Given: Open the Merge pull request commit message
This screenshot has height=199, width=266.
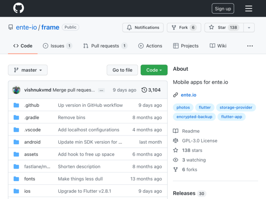Looking at the screenshot, I should point(74,90).
